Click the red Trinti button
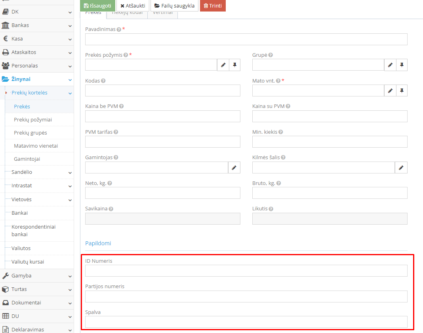The width and height of the screenshot is (423, 333). 213,6
